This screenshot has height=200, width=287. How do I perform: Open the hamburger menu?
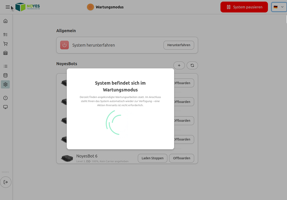click(8, 7)
